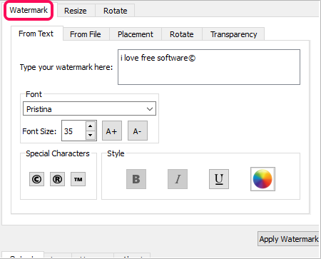Toggle bold style for watermark text

click(x=136, y=179)
